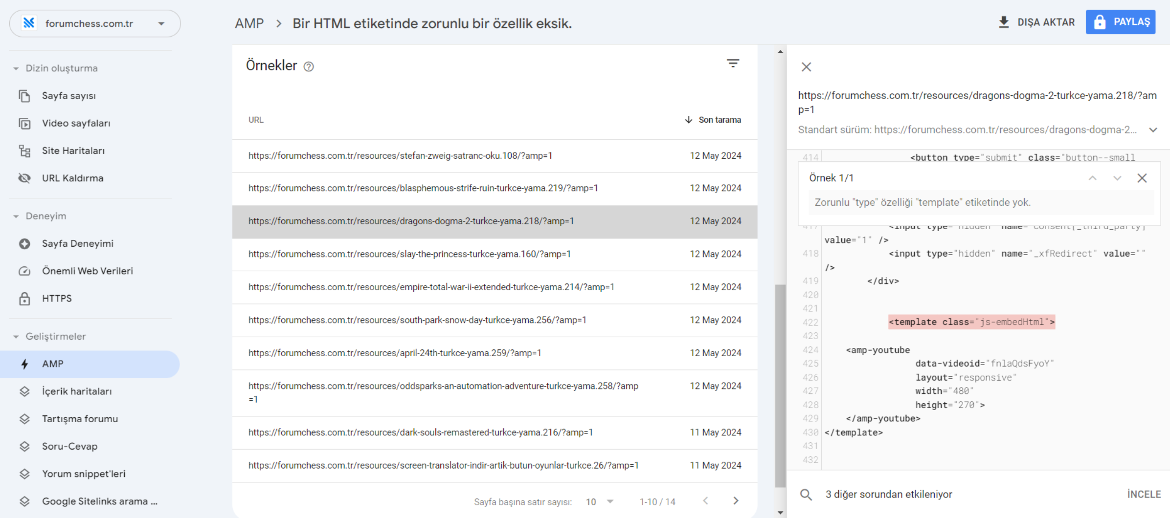
Task: Open Tartışma forumu enhancement report
Action: (x=90, y=419)
